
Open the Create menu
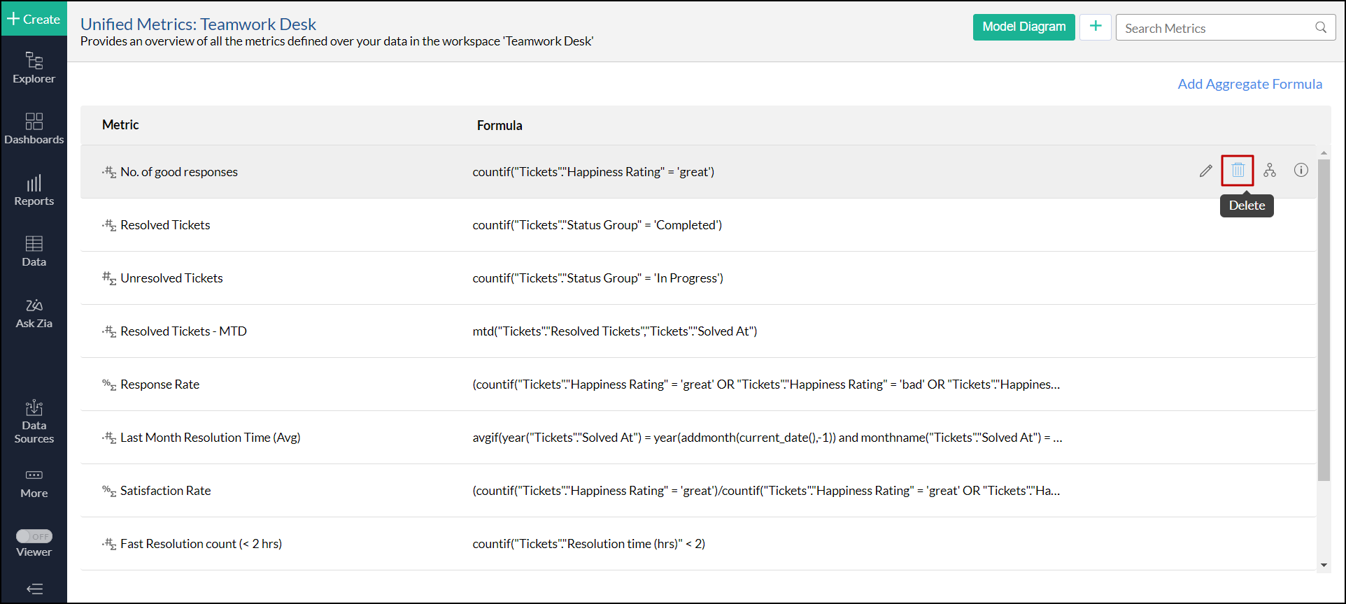pos(34,19)
